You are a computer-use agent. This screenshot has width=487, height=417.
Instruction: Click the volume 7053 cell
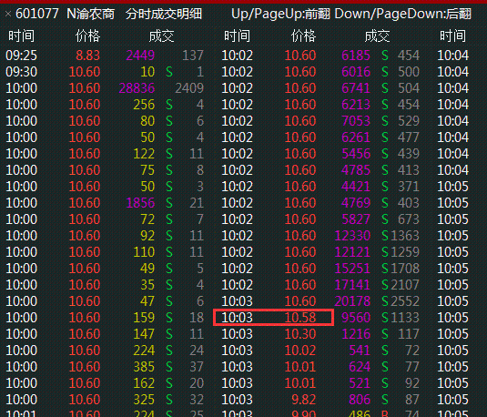(x=356, y=121)
